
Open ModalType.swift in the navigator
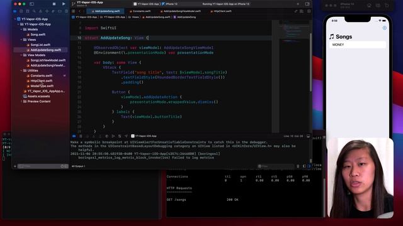tap(42, 86)
